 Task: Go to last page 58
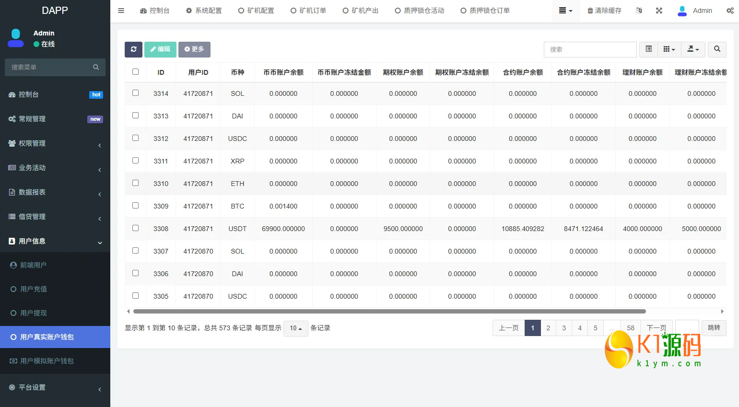[x=631, y=328]
